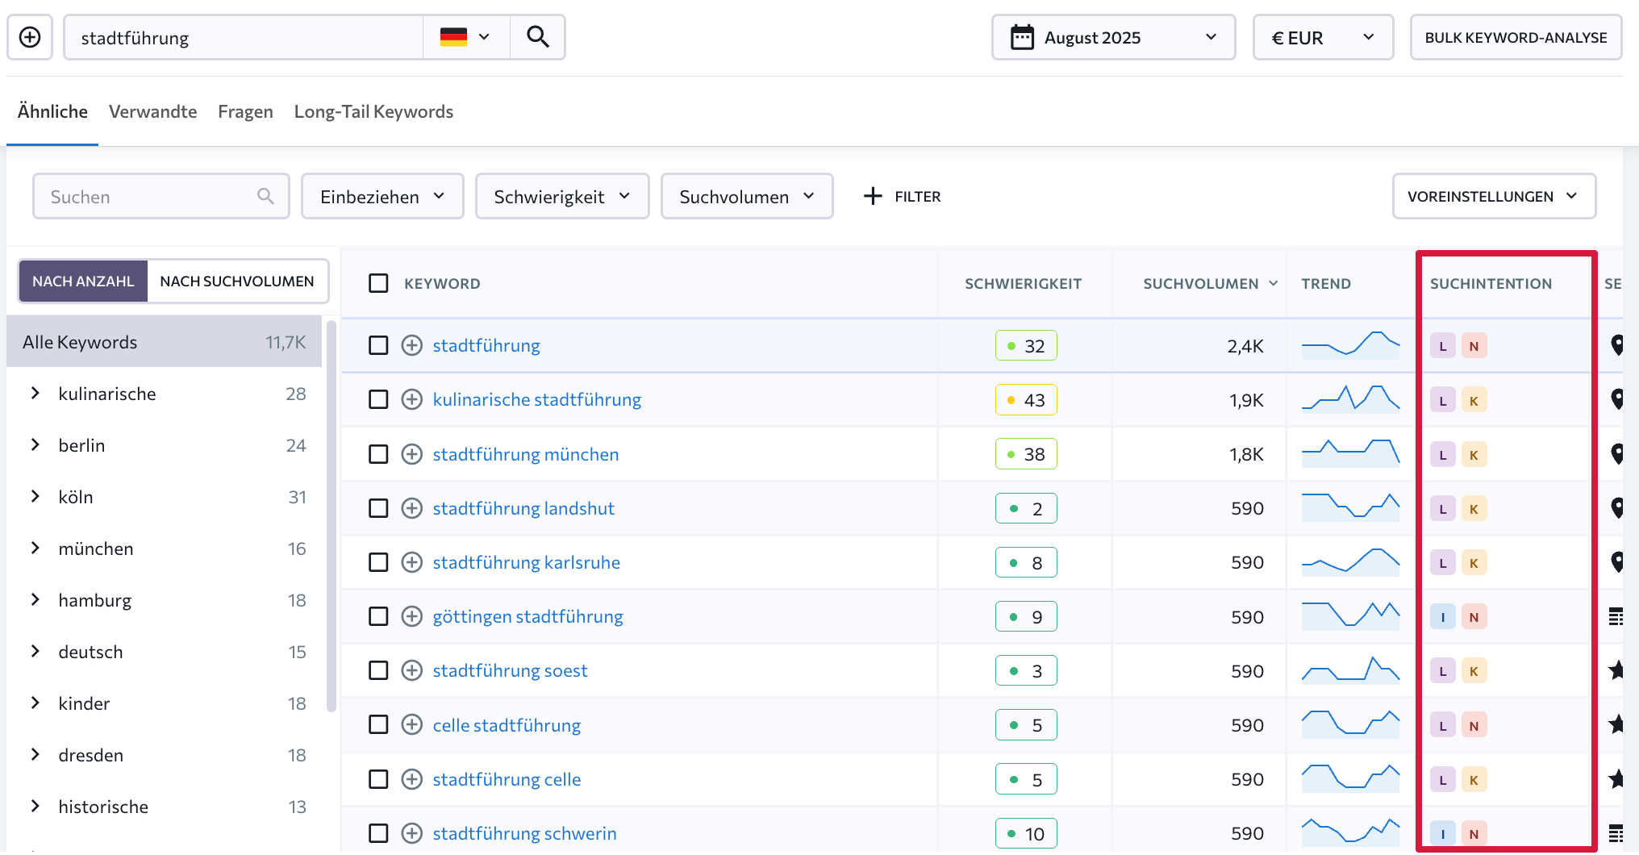Screen dimensions: 1639x855
Task: Click the plus-circle icon beside search box
Action: [30, 37]
